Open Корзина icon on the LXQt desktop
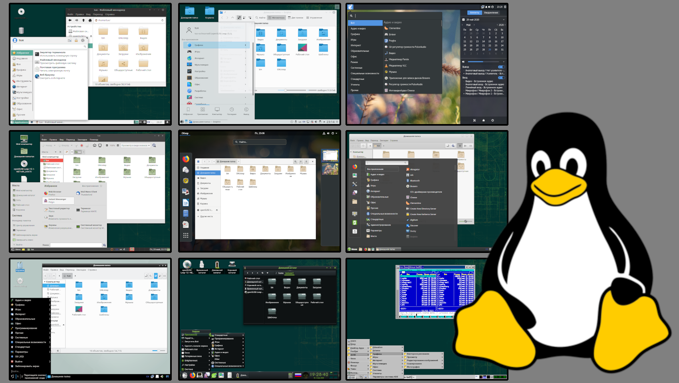 point(20,266)
